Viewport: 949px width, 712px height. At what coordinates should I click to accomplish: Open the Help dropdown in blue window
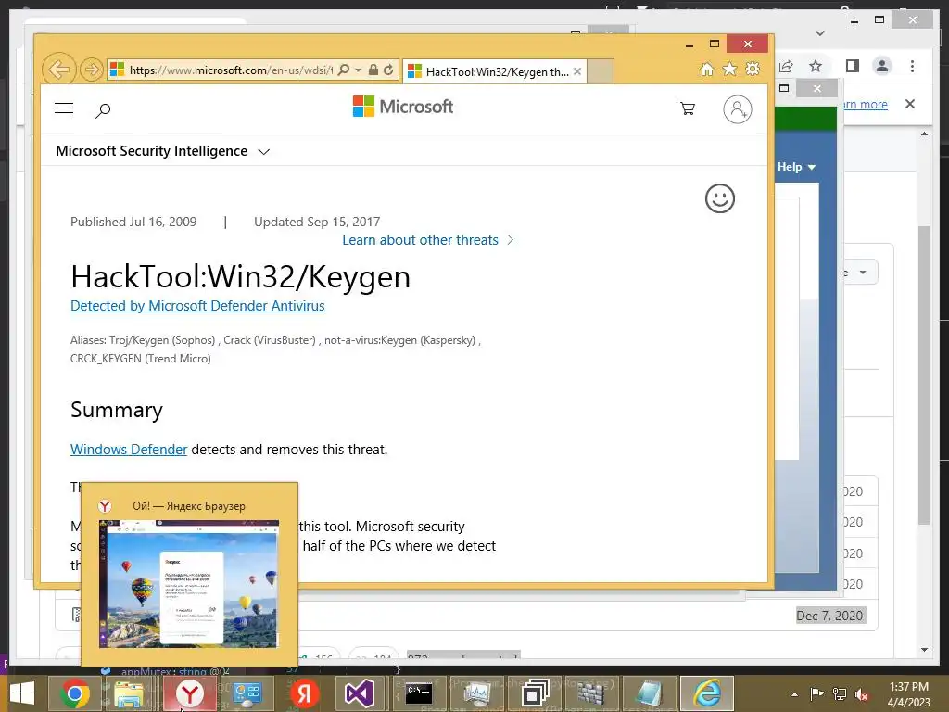796,167
